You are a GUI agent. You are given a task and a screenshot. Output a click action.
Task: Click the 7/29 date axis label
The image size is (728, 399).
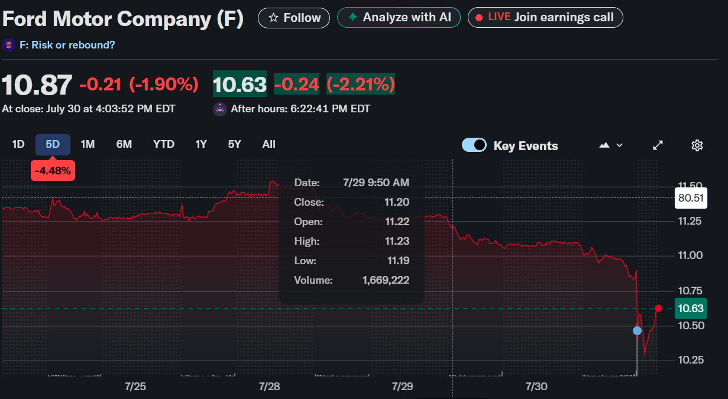(403, 387)
